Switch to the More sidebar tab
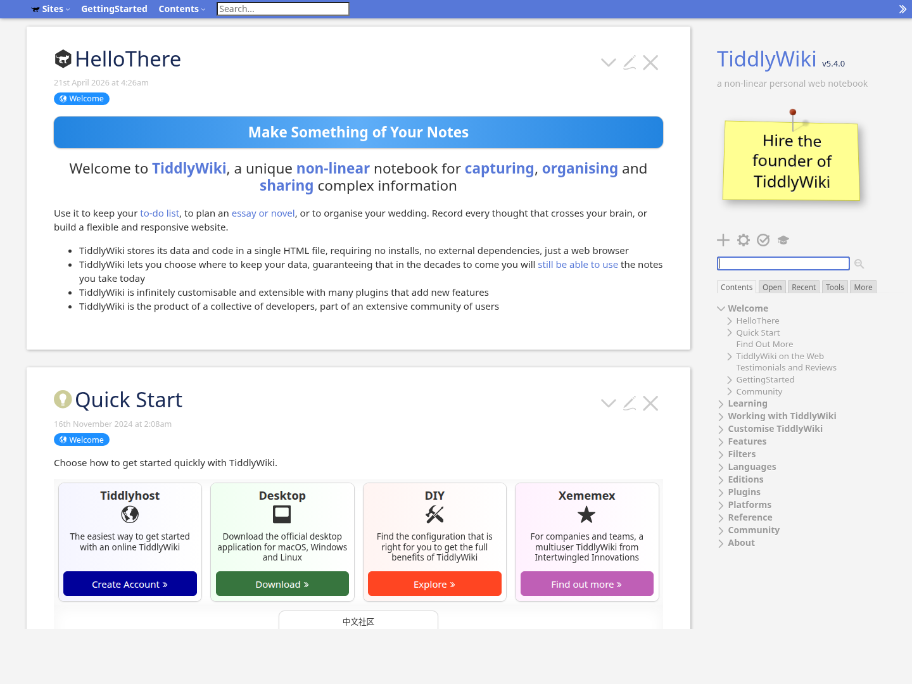 pos(863,287)
